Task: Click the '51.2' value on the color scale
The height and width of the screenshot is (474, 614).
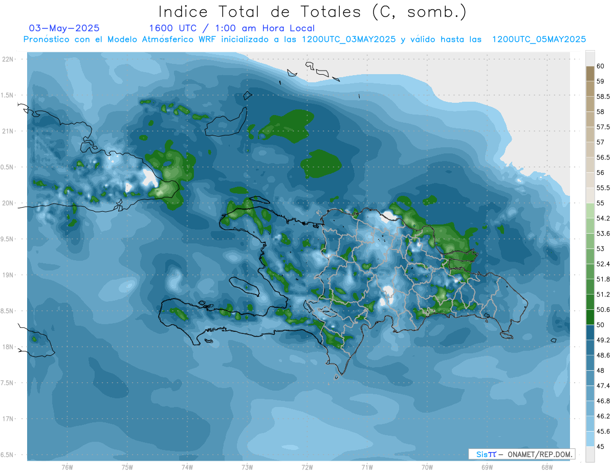Action: point(603,295)
